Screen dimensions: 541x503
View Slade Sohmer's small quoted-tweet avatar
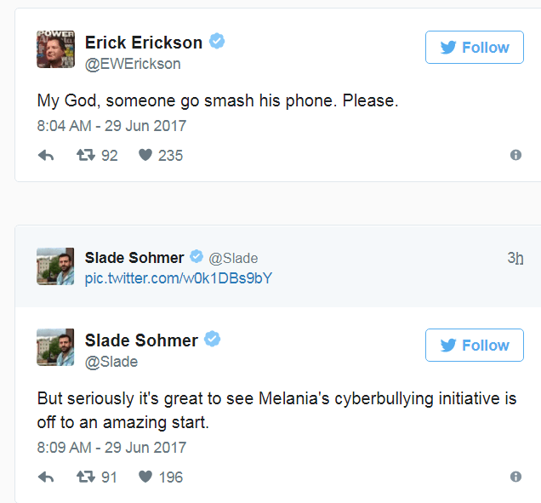55,266
